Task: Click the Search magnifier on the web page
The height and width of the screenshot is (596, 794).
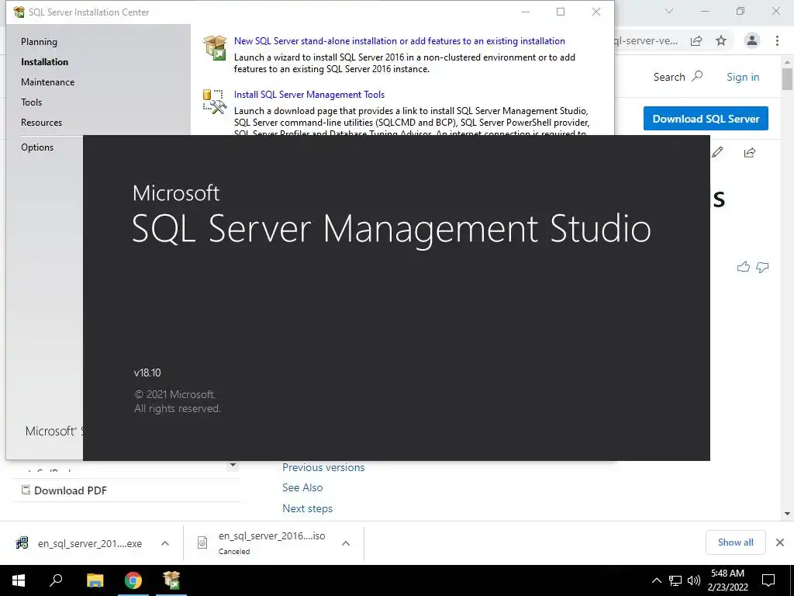Action: 697,77
